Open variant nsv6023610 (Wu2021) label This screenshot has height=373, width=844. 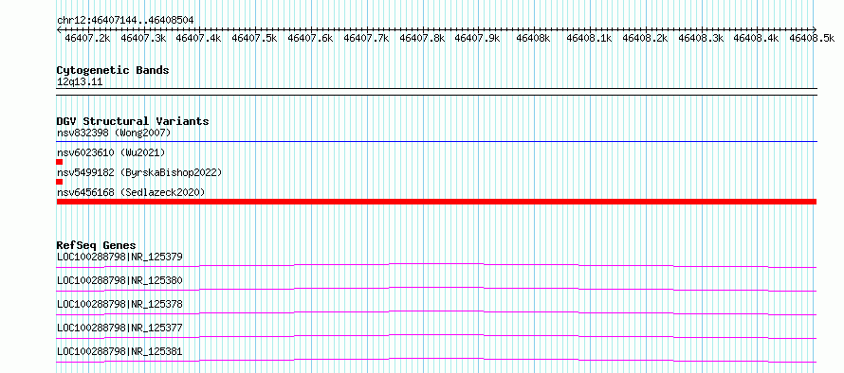point(111,152)
